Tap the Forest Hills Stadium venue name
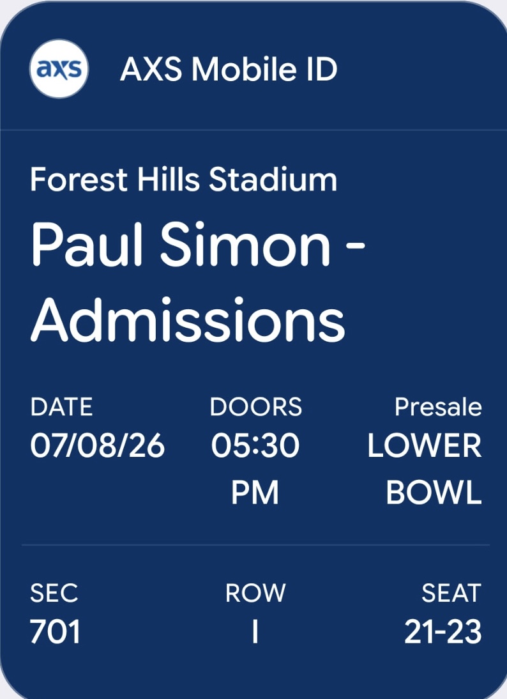 point(183,179)
